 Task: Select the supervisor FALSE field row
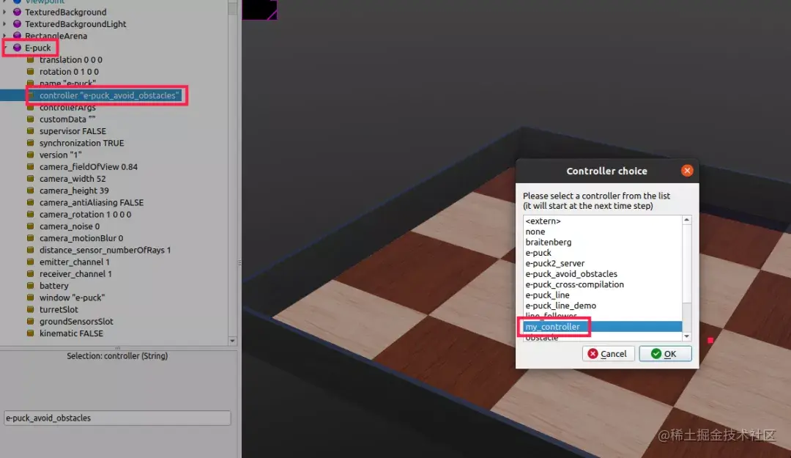click(x=73, y=131)
